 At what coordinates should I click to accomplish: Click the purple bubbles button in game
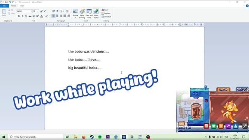pyautogui.click(x=228, y=126)
